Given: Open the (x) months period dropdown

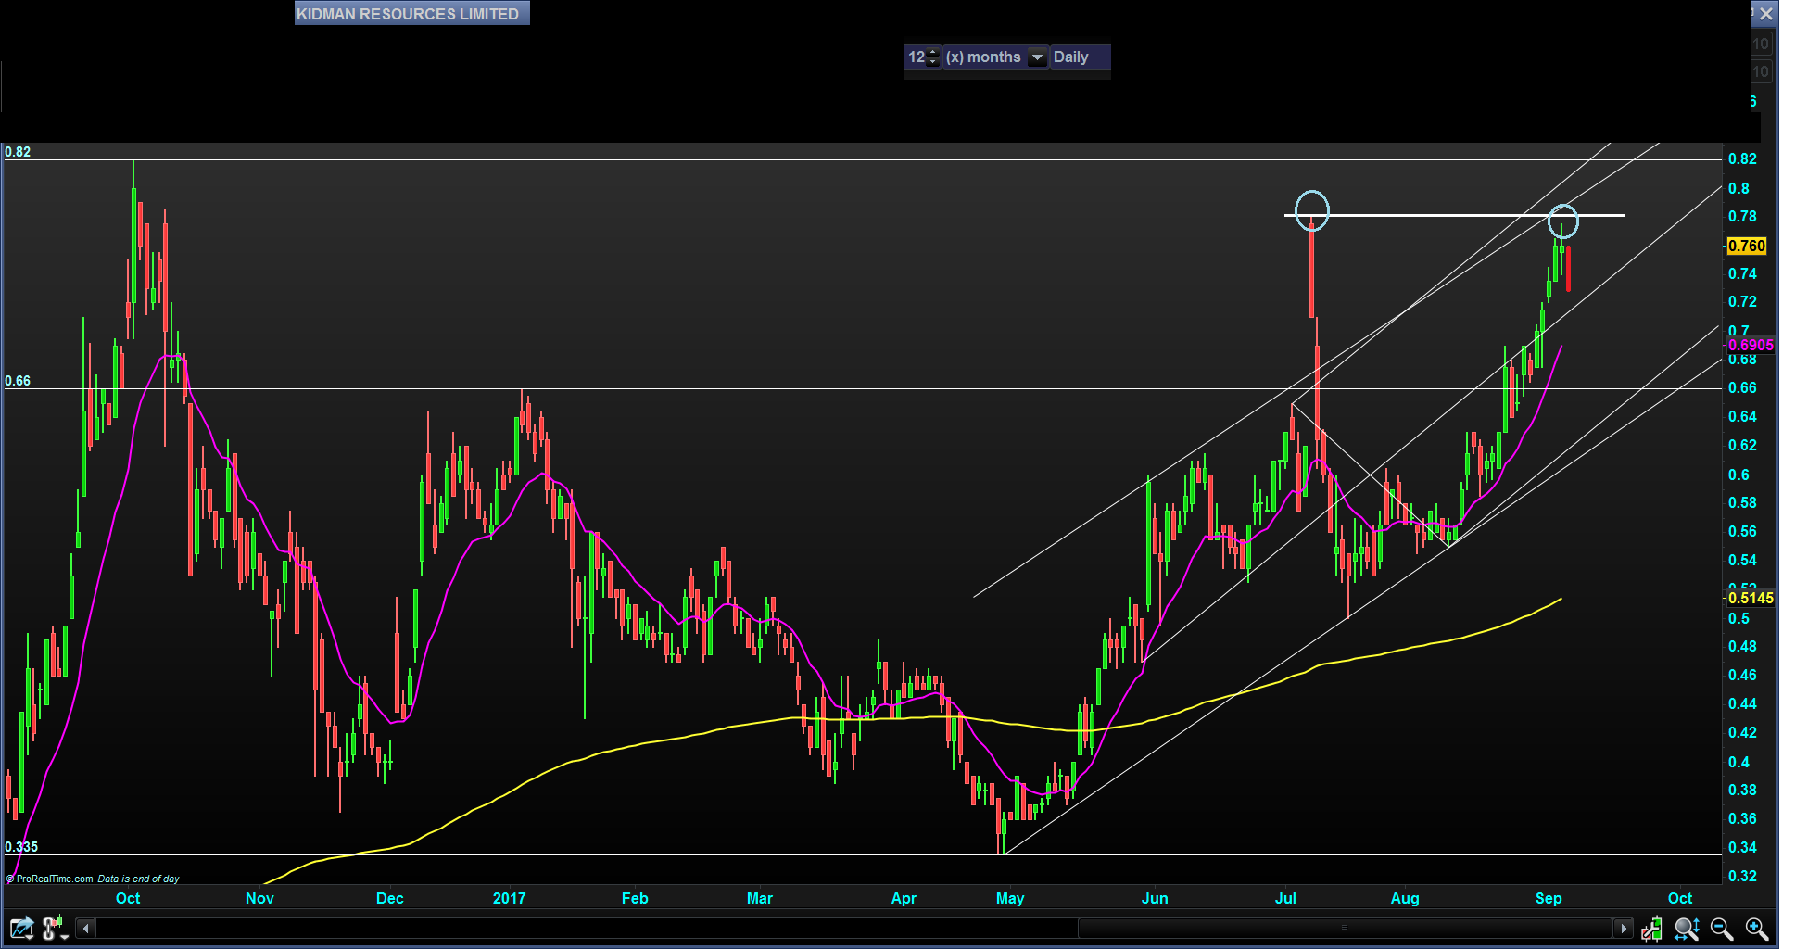Looking at the screenshot, I should (996, 57).
